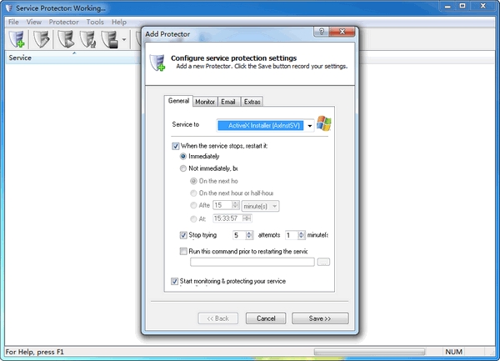Click the After value field showing 15
The height and width of the screenshot is (361, 500).
click(x=222, y=205)
